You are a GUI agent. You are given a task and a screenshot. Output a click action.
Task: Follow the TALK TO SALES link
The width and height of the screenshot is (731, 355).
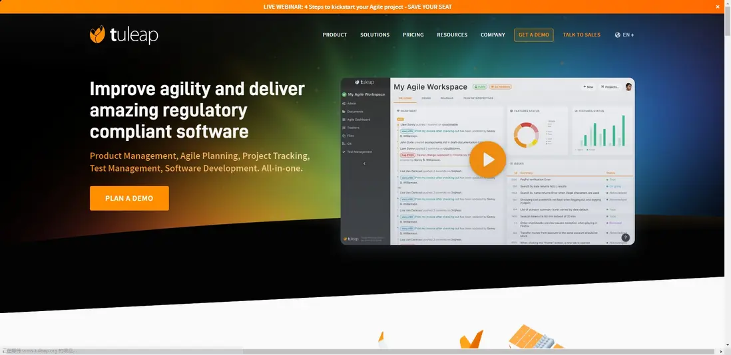581,35
